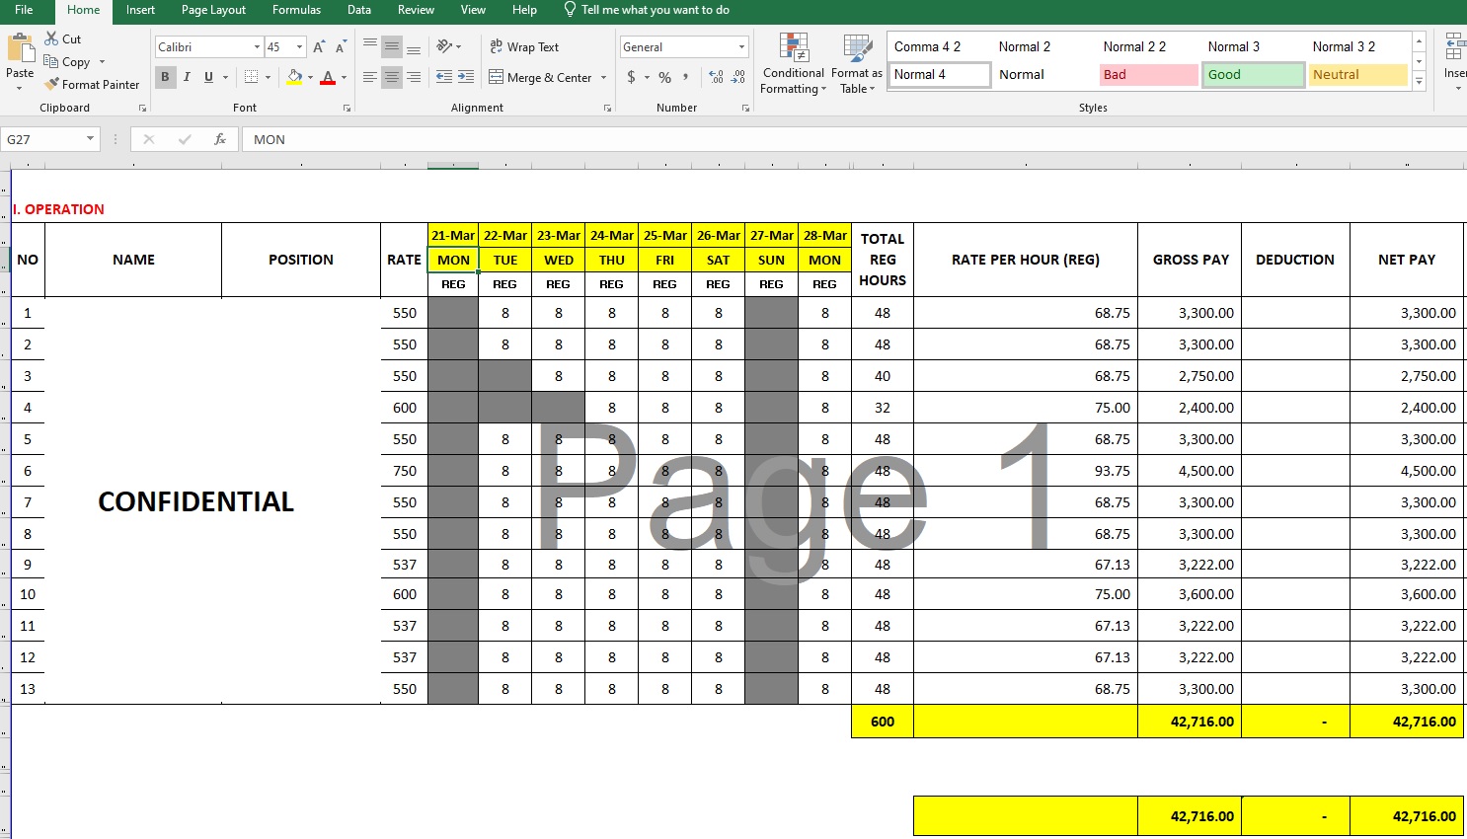Switch to the Insert tab
1467x839 pixels.
(x=140, y=10)
